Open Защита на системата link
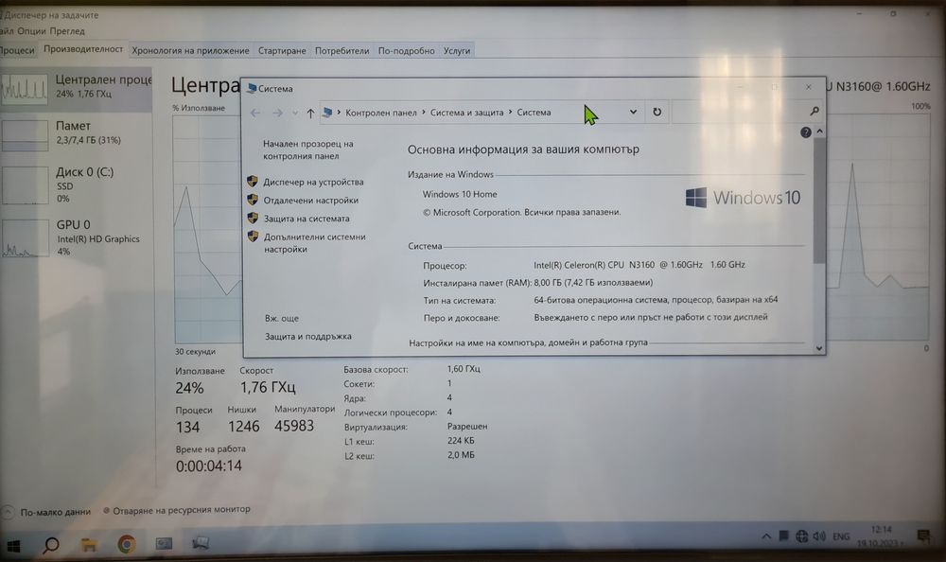The image size is (946, 562). click(307, 219)
